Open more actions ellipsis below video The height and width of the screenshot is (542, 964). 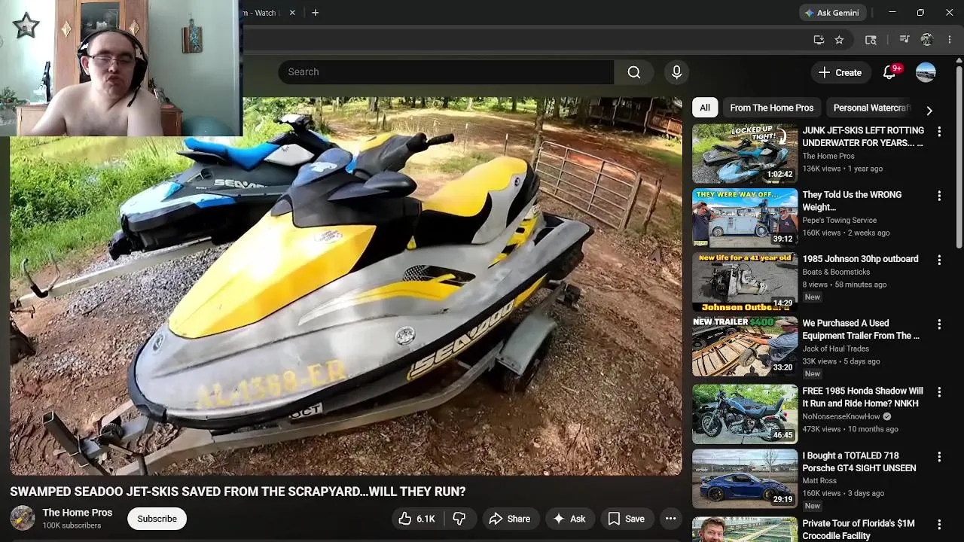(x=670, y=519)
